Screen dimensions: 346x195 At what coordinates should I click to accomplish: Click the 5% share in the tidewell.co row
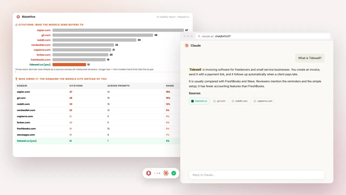[x=168, y=141]
